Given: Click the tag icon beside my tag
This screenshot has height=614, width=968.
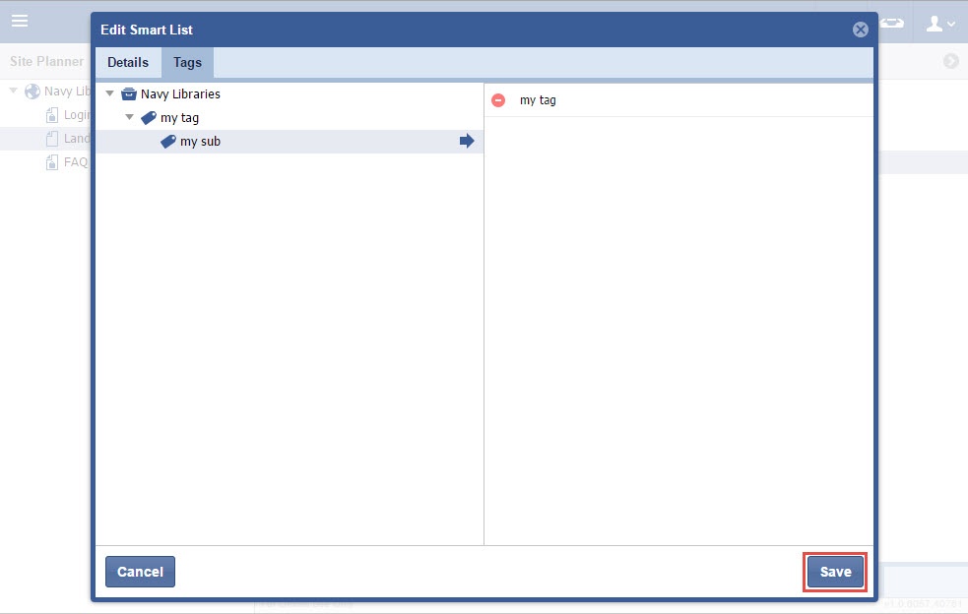Looking at the screenshot, I should (x=148, y=118).
